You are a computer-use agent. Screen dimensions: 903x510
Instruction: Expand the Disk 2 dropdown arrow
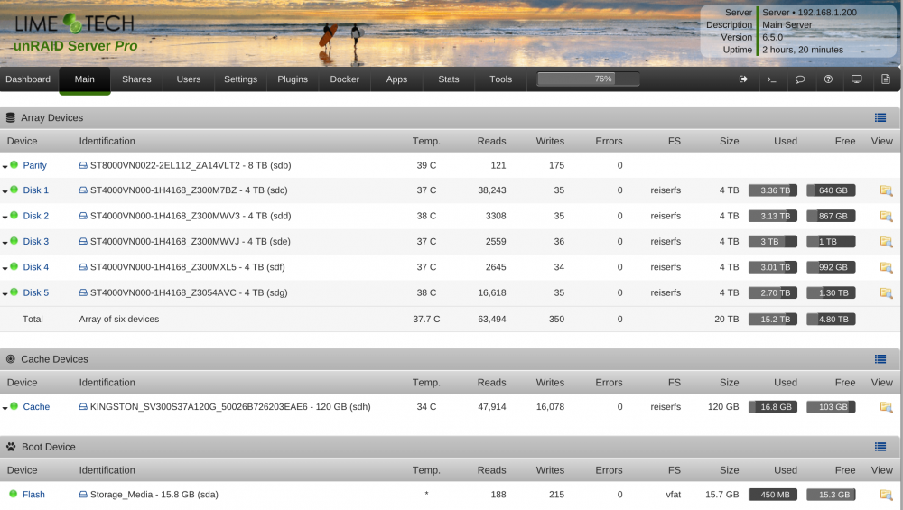click(5, 218)
